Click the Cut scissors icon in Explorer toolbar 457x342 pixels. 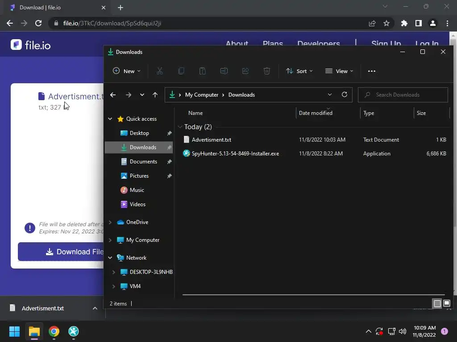pyautogui.click(x=159, y=71)
